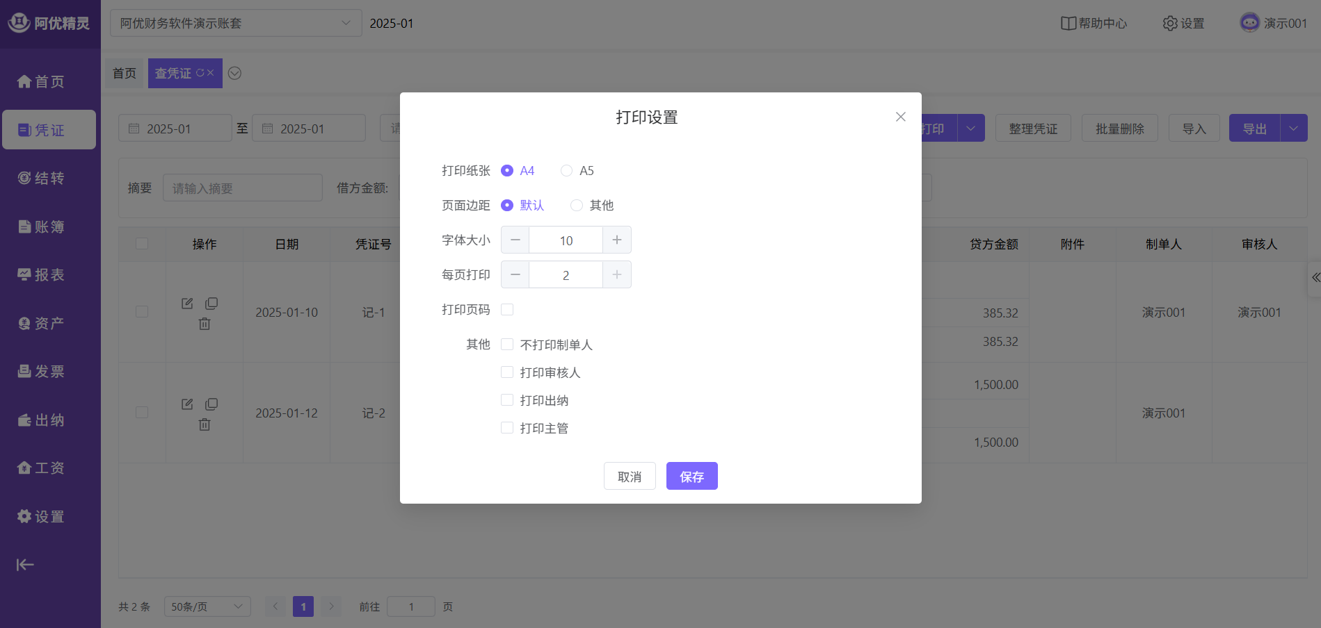Open the 50条/页 page size dropdown

click(x=207, y=606)
